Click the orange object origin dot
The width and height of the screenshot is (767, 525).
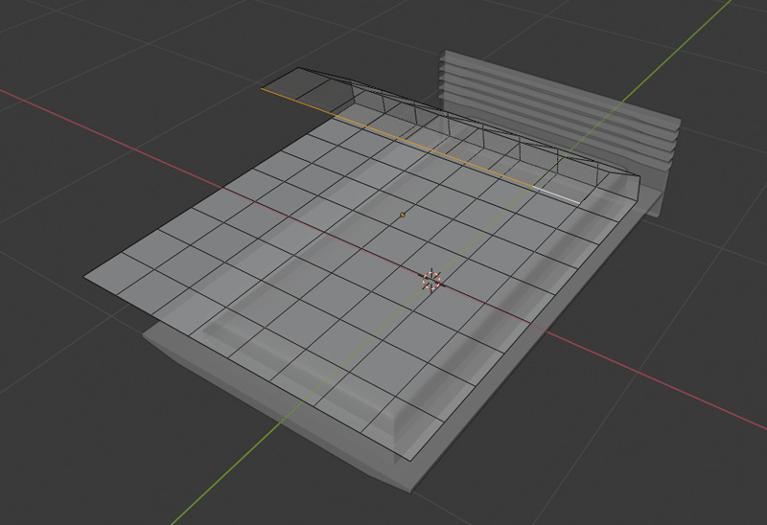pos(402,215)
